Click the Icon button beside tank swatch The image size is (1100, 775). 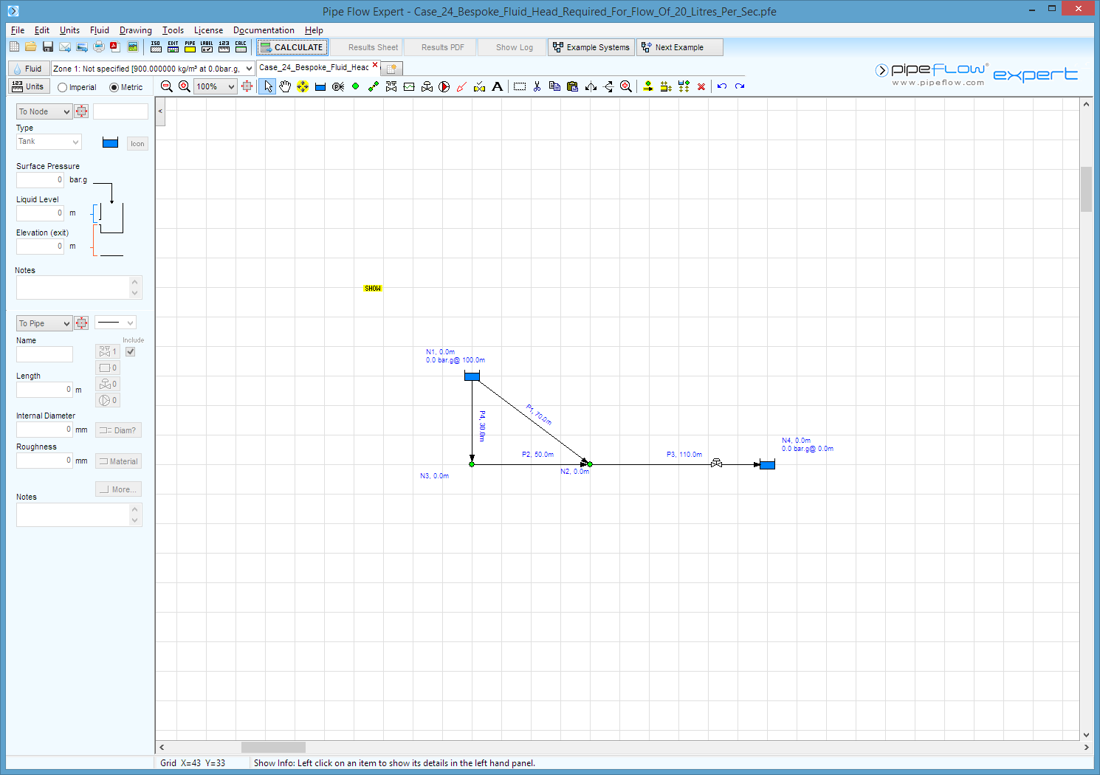tap(137, 143)
